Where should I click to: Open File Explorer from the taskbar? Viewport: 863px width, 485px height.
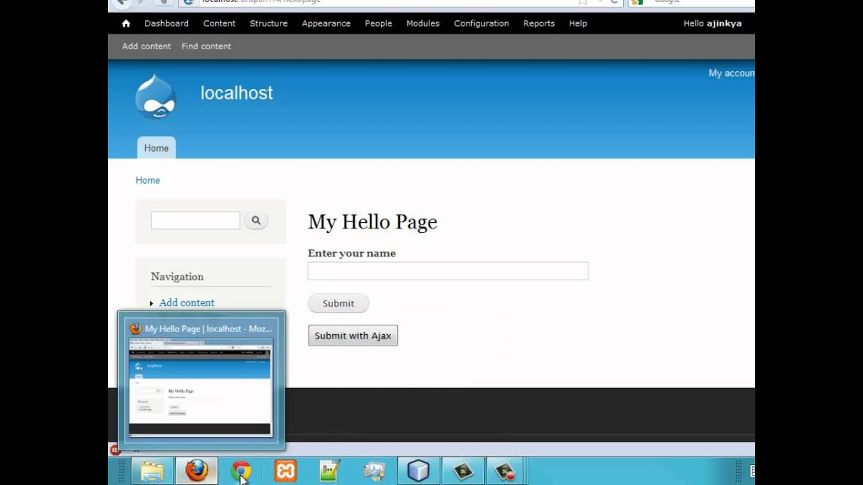tap(152, 471)
